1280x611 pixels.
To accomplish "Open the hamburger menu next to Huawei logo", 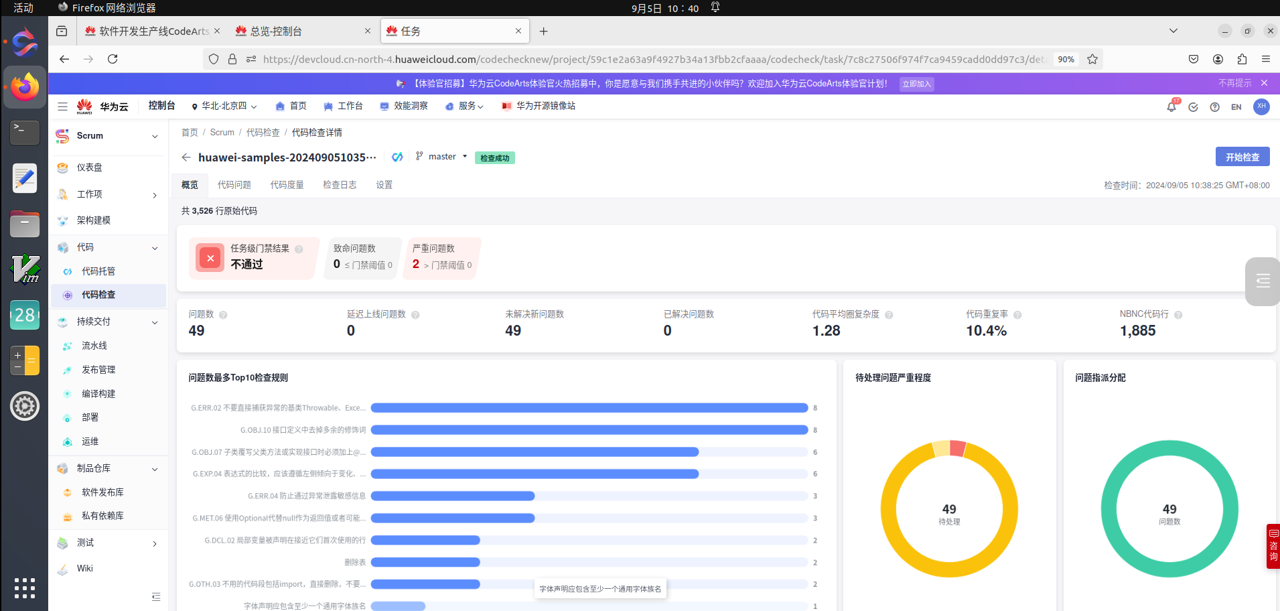I will click(x=62, y=107).
